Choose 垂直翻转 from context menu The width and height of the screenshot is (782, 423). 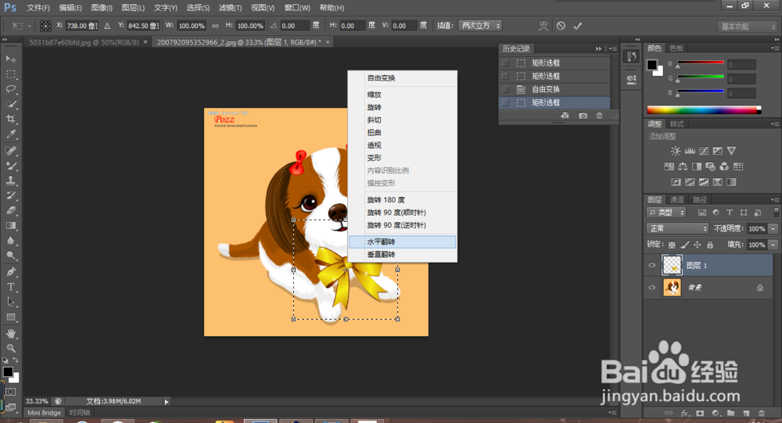coord(402,255)
